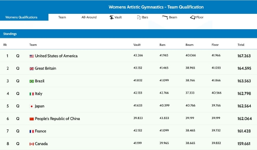Click the Rk column header
The width and height of the screenshot is (257, 150).
pos(5,45)
